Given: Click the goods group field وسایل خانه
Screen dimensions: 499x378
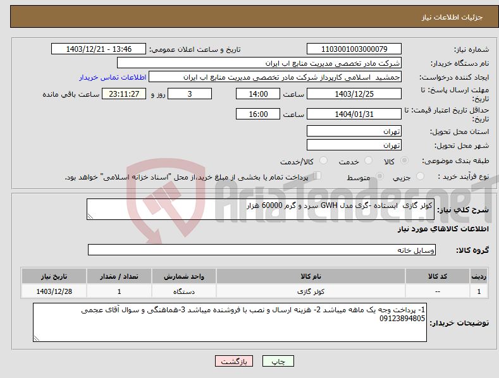Looking at the screenshot, I should pos(262,250).
